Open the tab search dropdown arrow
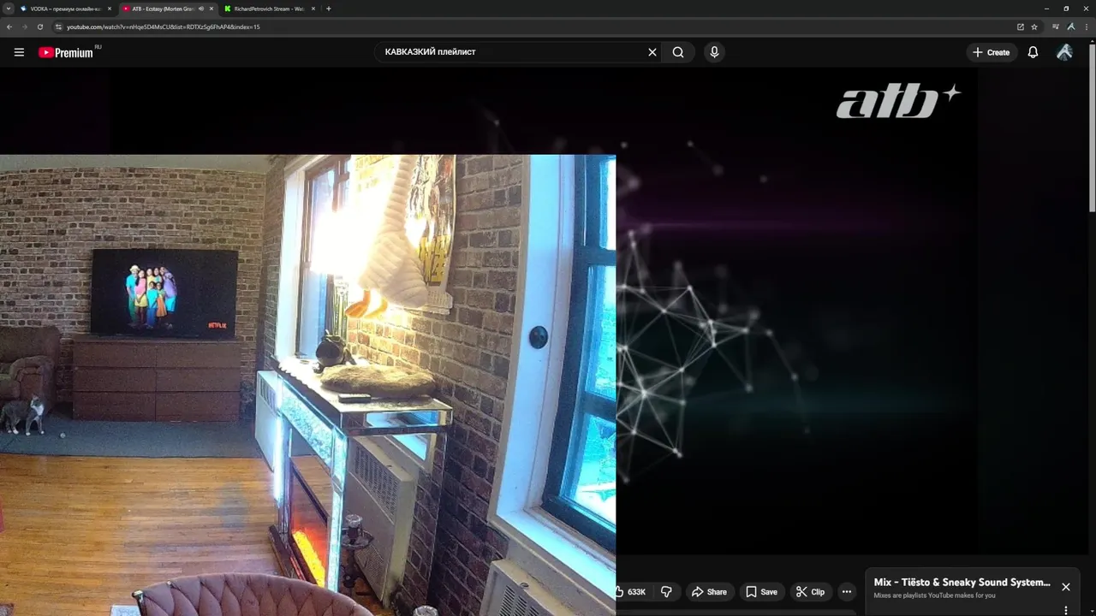Image resolution: width=1096 pixels, height=616 pixels. [x=7, y=9]
